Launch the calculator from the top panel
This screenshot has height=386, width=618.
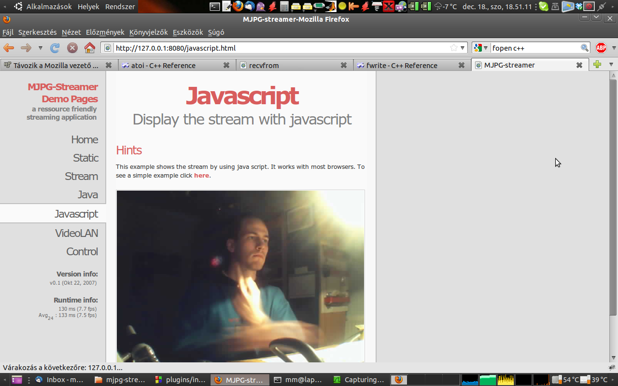(284, 7)
